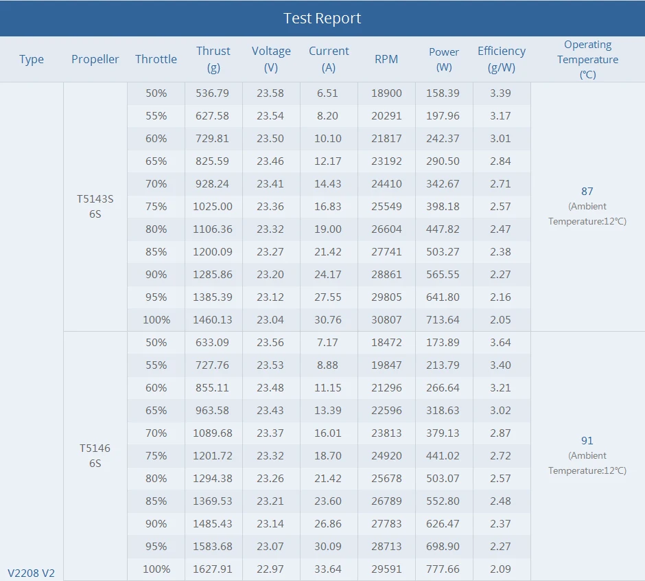The image size is (645, 581).
Task: Click the Operating Temperature column header
Action: pyautogui.click(x=587, y=59)
